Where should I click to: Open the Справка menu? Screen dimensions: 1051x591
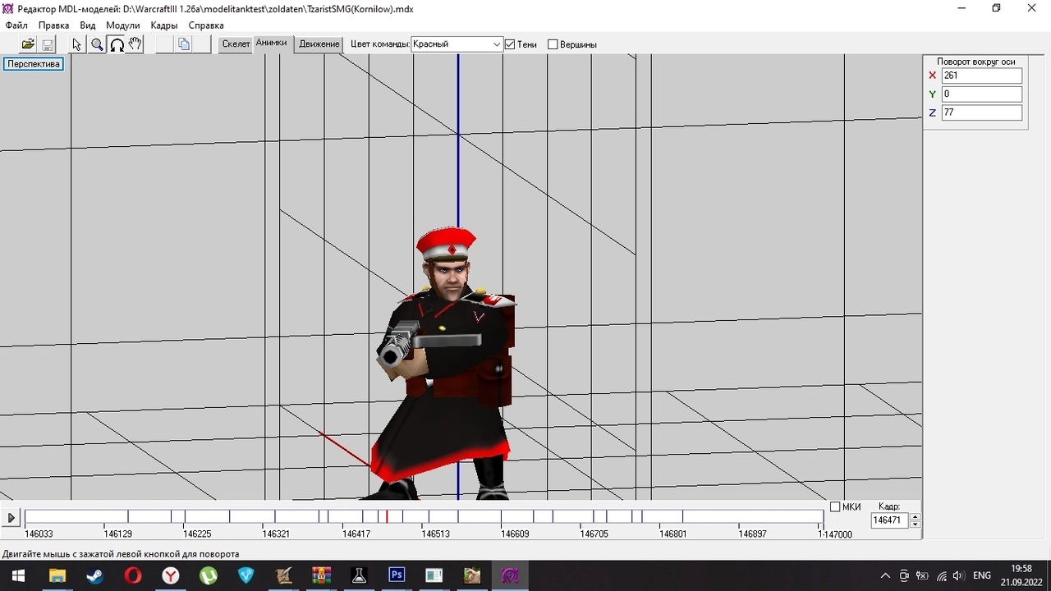pyautogui.click(x=206, y=25)
